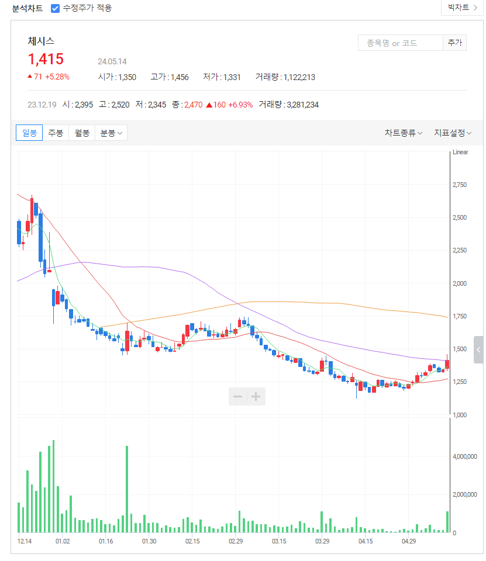Click the chart zoom out minus icon
The image size is (486, 561).
pyautogui.click(x=238, y=396)
